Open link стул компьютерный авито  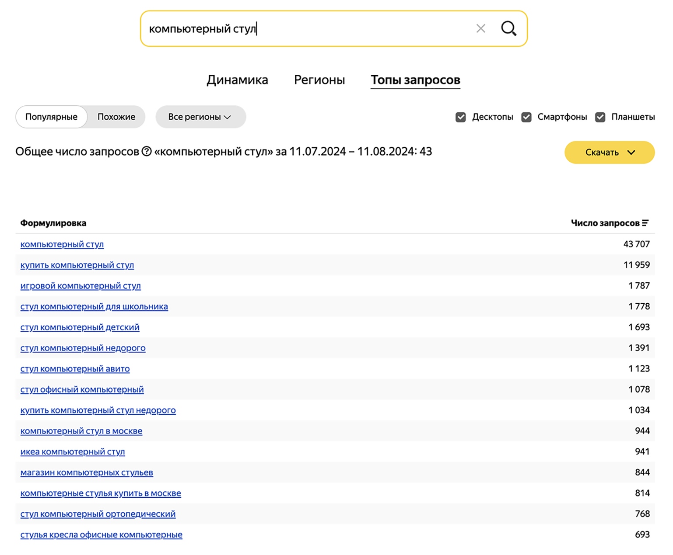point(75,369)
